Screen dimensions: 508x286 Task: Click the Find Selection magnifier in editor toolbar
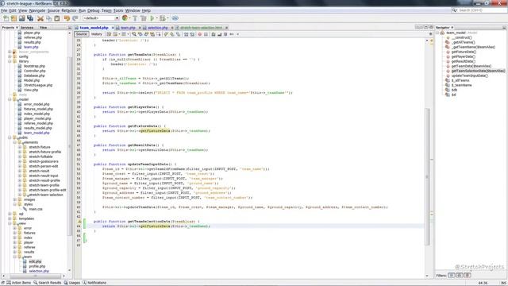click(134, 34)
